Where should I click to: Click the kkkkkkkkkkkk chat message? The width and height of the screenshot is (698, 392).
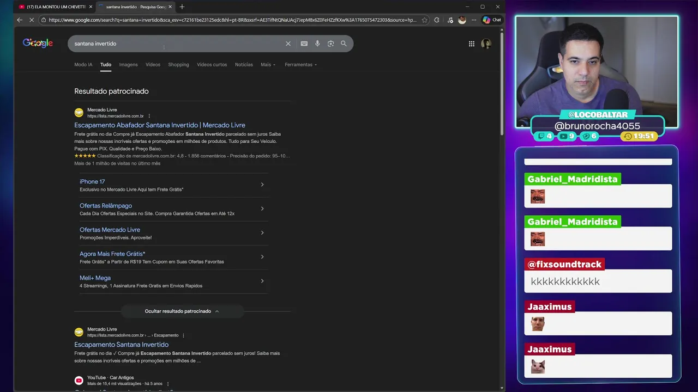tap(565, 281)
